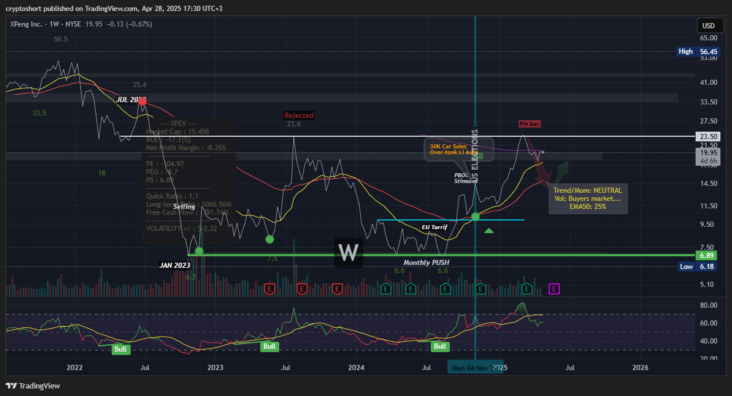Click the 19.95 current price label
This screenshot has height=396, width=732.
pyautogui.click(x=708, y=153)
